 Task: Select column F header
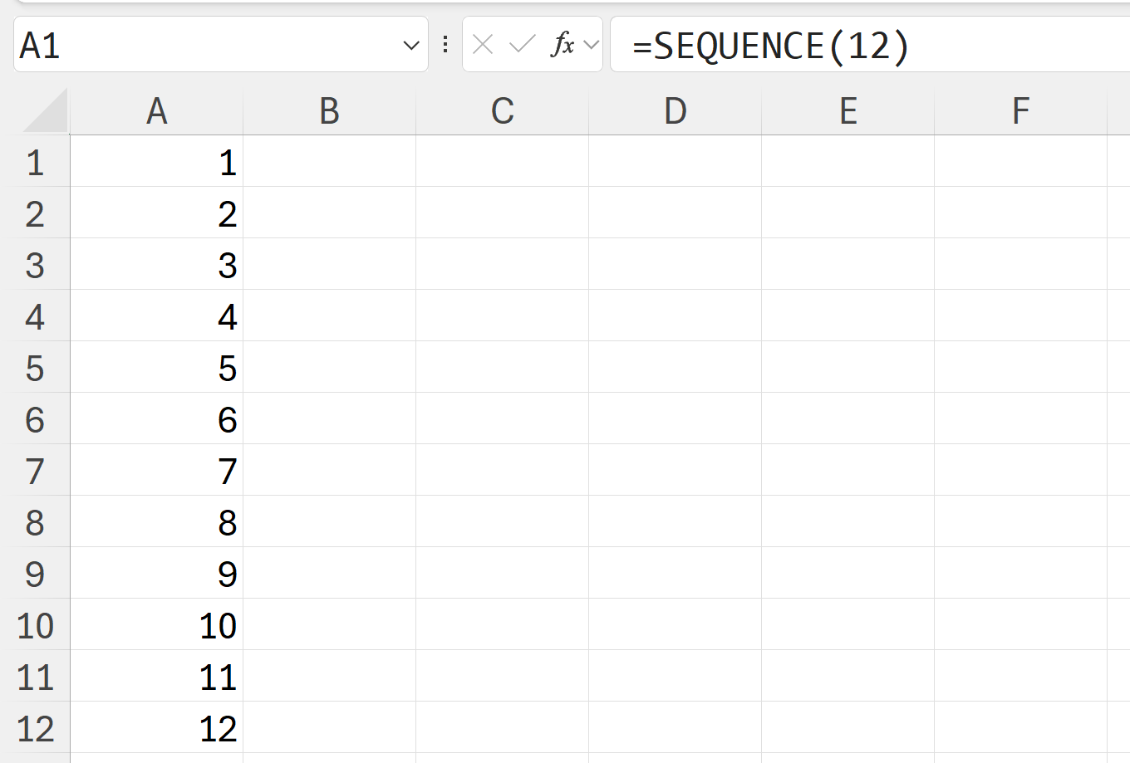pyautogui.click(x=1021, y=111)
